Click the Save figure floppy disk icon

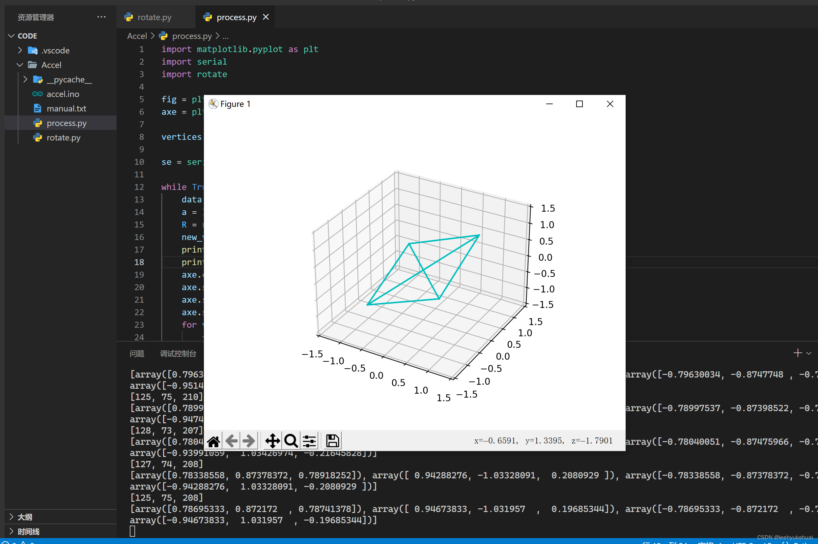pos(332,441)
